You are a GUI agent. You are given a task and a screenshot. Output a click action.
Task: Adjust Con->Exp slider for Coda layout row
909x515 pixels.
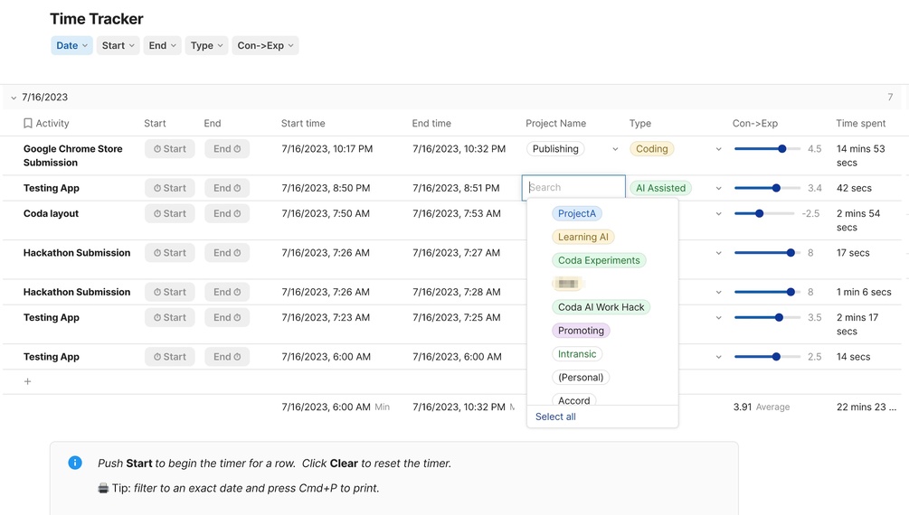[x=760, y=214]
